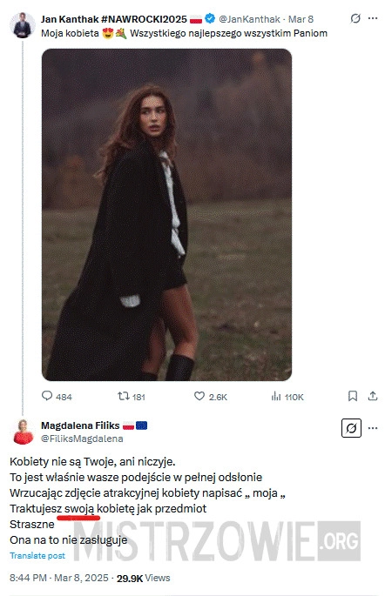
Task: Open Magdalena Filiks profile avatar
Action: [x=23, y=432]
